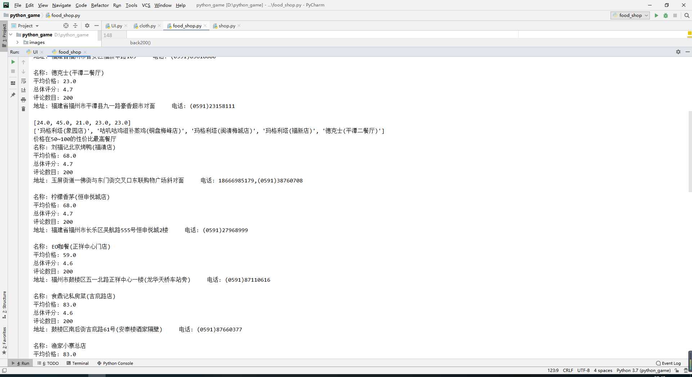This screenshot has height=377, width=692.
Task: Click the down-arrow stack trace icon
Action: (23, 71)
